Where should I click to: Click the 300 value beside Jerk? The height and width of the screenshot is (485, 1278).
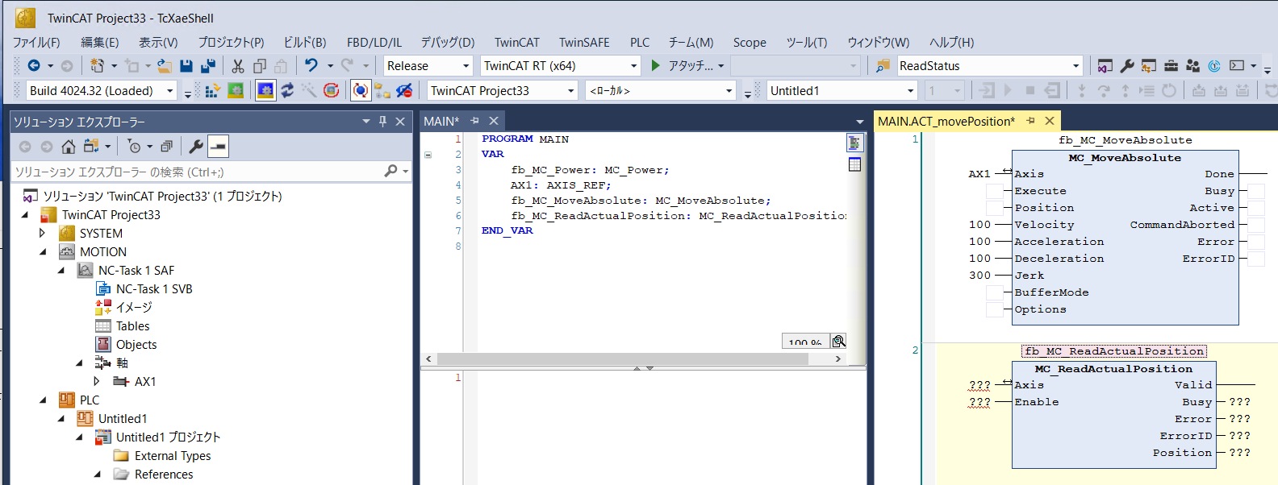979,276
